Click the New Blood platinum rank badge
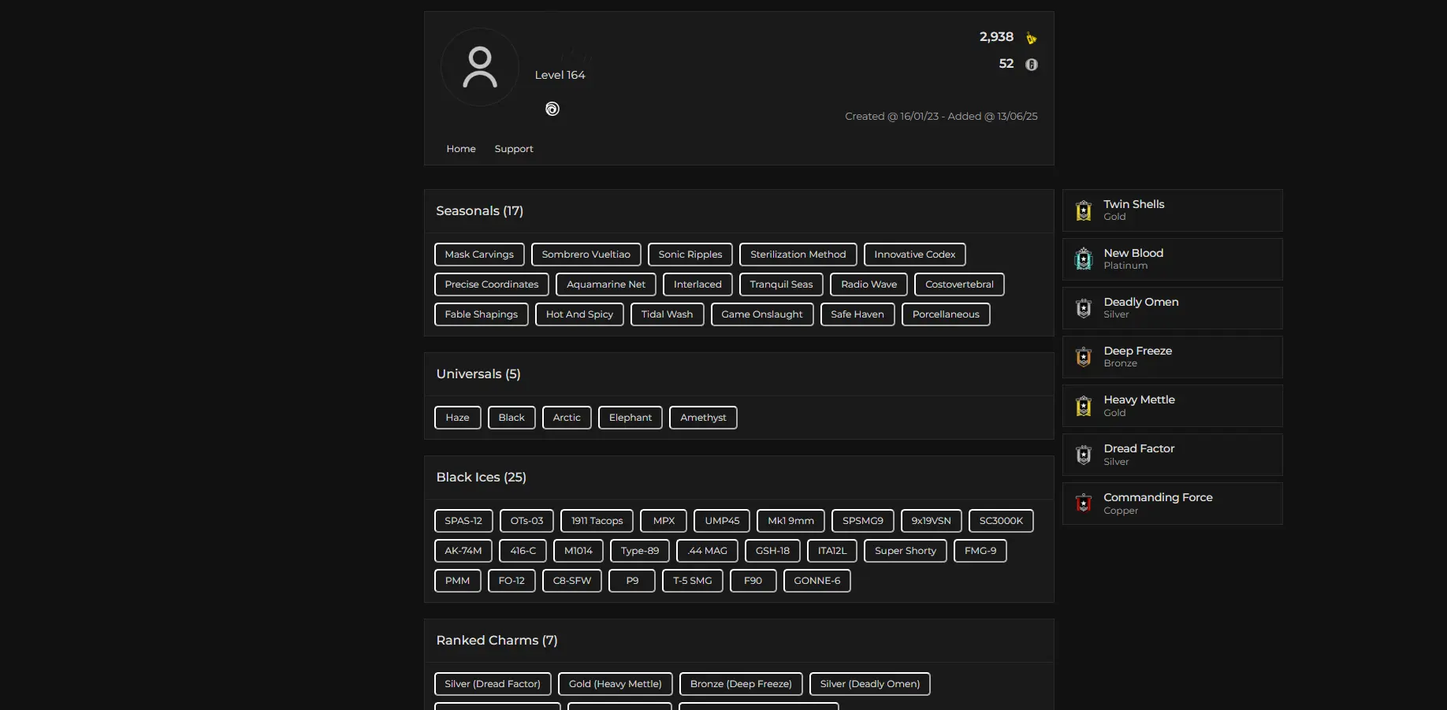The width and height of the screenshot is (1447, 710). coord(1084,259)
